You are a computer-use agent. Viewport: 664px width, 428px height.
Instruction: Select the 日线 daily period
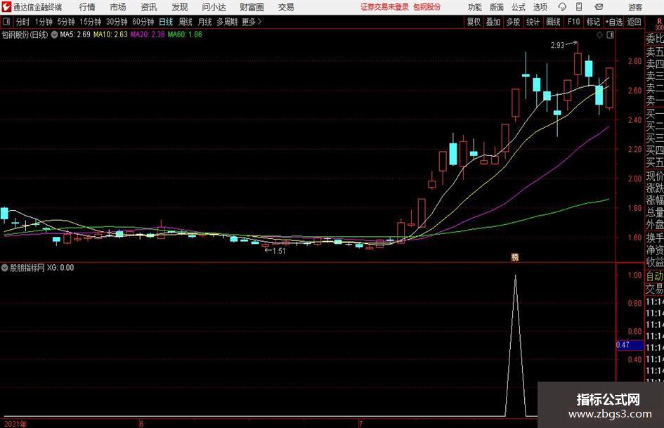[166, 22]
